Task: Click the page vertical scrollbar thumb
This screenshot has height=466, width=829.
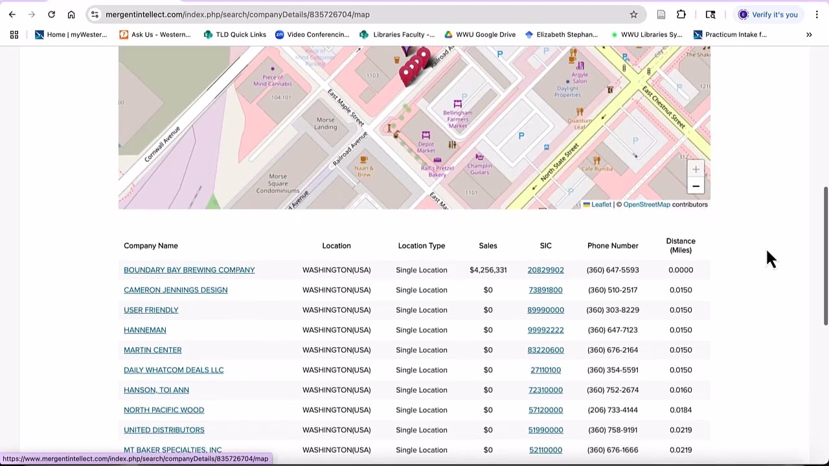Action: 826,256
